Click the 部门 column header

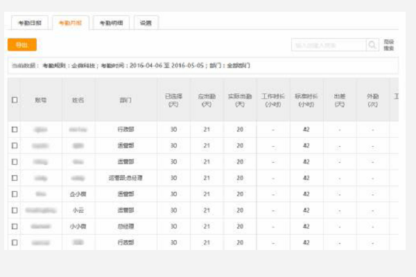coord(125,100)
